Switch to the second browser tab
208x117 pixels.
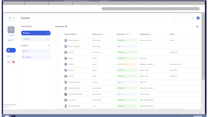(37, 3)
